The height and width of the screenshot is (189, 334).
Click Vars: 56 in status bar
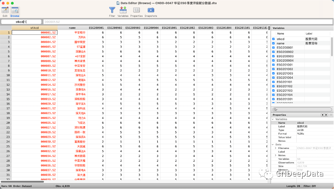[6, 186]
